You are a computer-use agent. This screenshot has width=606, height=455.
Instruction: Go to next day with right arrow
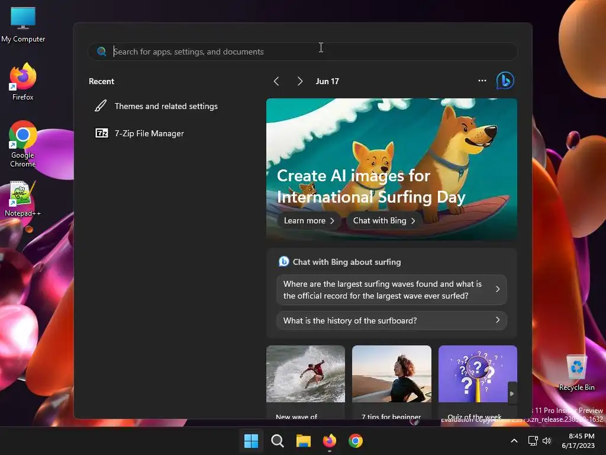tap(300, 81)
